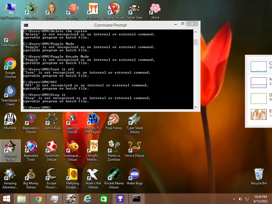
Task: Open the Mystery PI taskbar item
Action: click(71, 199)
